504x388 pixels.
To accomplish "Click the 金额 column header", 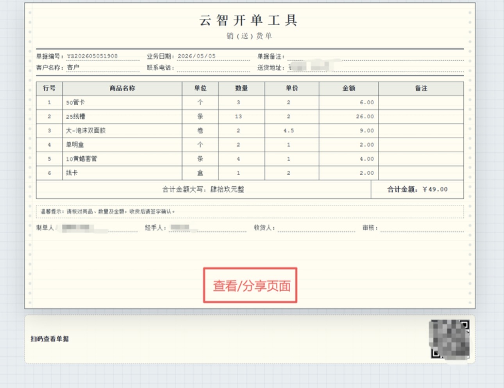I will [349, 88].
